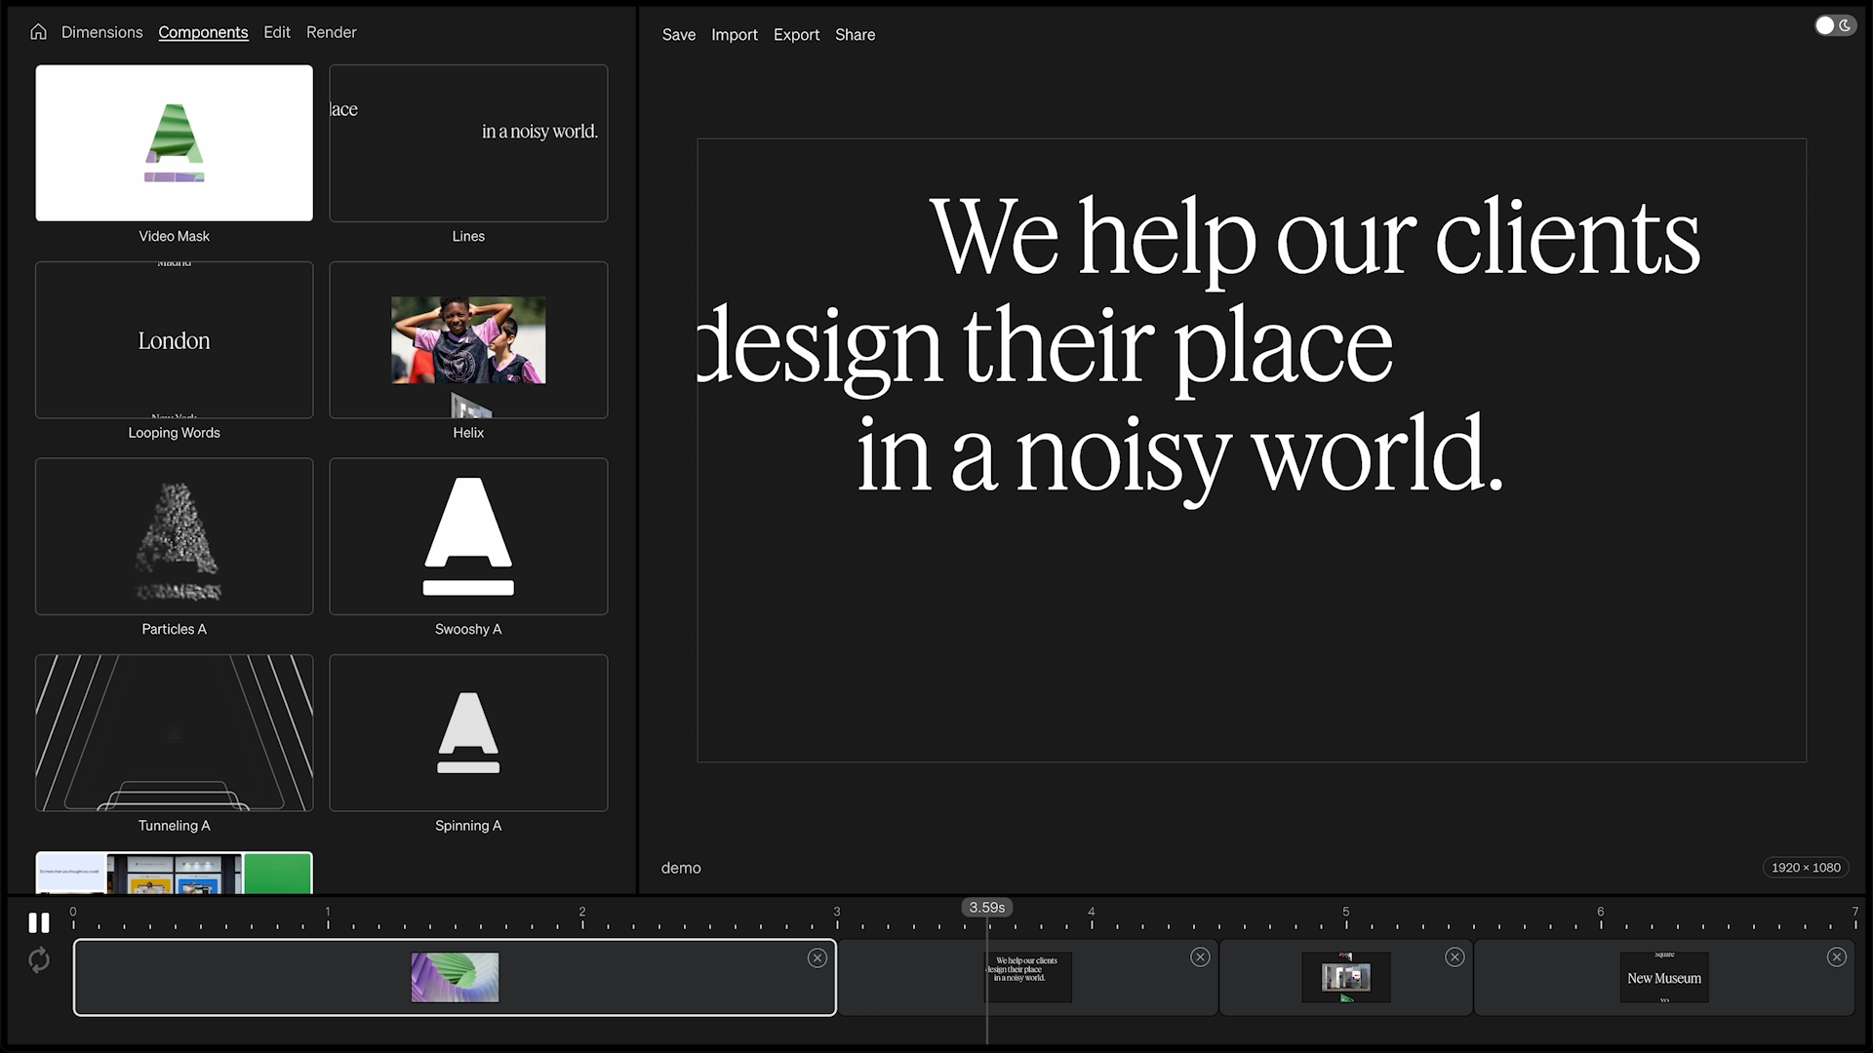
Task: Click the Export button
Action: (796, 35)
